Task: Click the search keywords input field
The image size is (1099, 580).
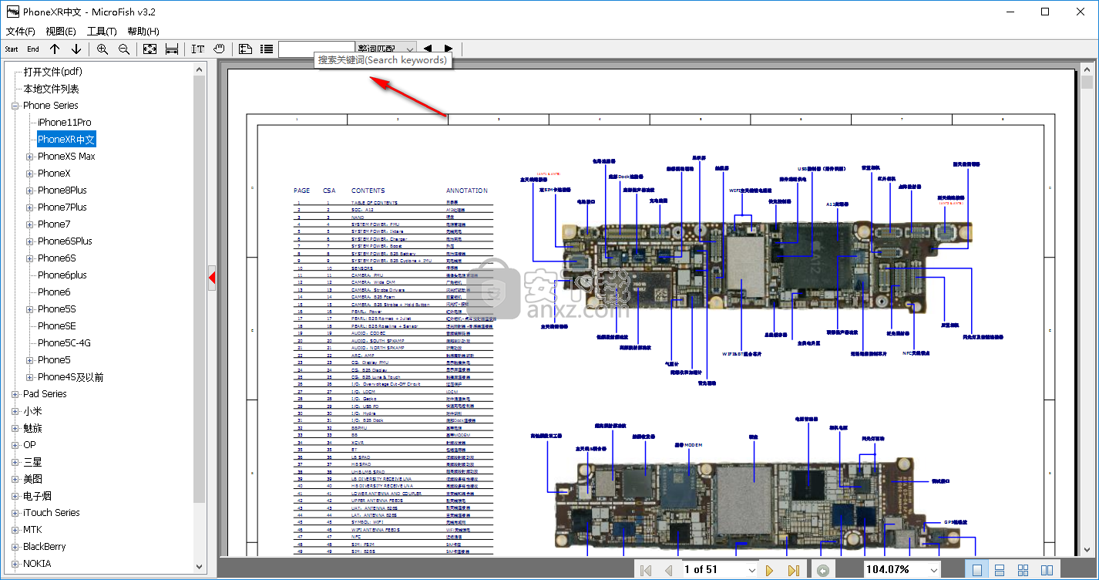Action: pos(317,49)
